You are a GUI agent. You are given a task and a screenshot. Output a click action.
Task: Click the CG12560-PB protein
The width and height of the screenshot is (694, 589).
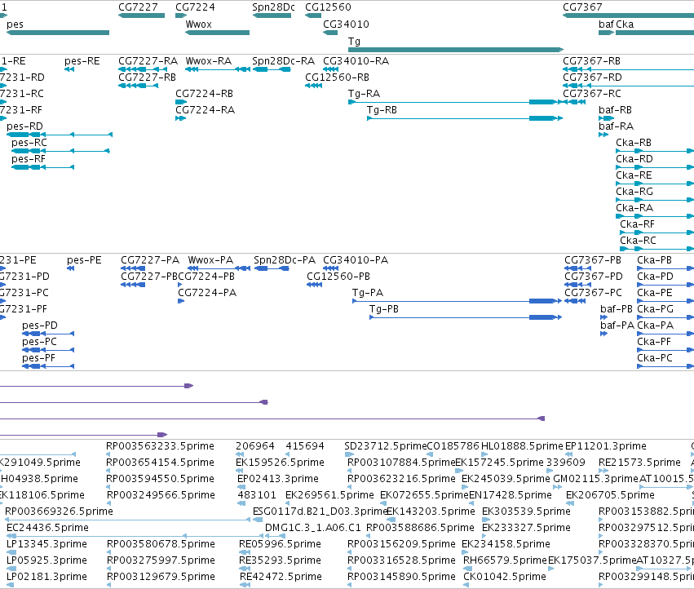314,285
